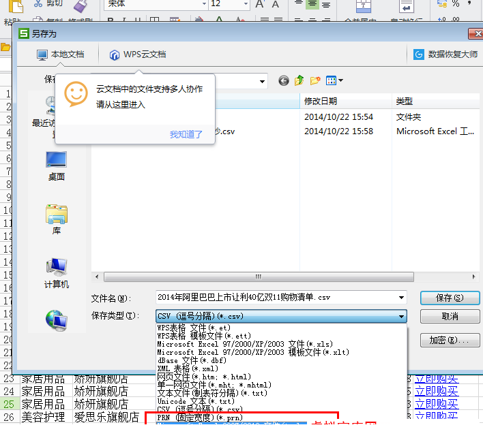Click the up one folder level icon

[299, 81]
